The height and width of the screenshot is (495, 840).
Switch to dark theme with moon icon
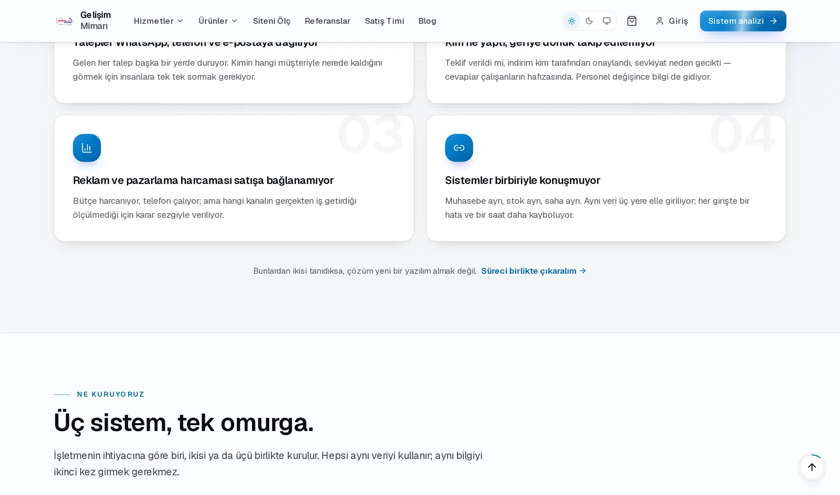589,21
